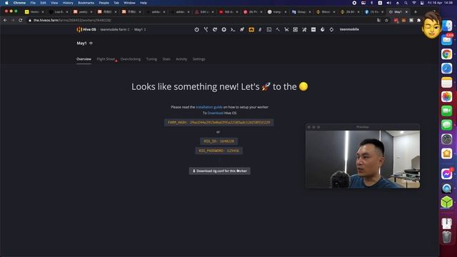Click the refresh circle icon near teenmobile
Image resolution: width=457 pixels, height=257 pixels.
click(331, 29)
